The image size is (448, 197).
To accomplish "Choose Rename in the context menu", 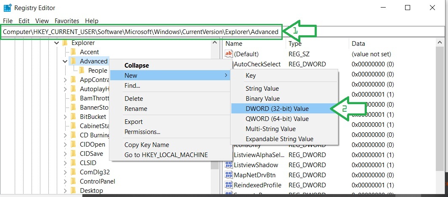I will 170,109.
